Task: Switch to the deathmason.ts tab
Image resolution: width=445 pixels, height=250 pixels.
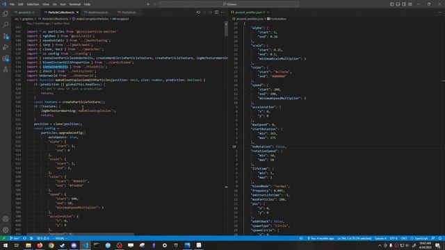Action: 97,12
